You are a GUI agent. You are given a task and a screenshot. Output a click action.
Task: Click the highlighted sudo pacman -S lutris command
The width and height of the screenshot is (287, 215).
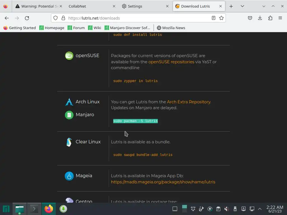coord(135,121)
